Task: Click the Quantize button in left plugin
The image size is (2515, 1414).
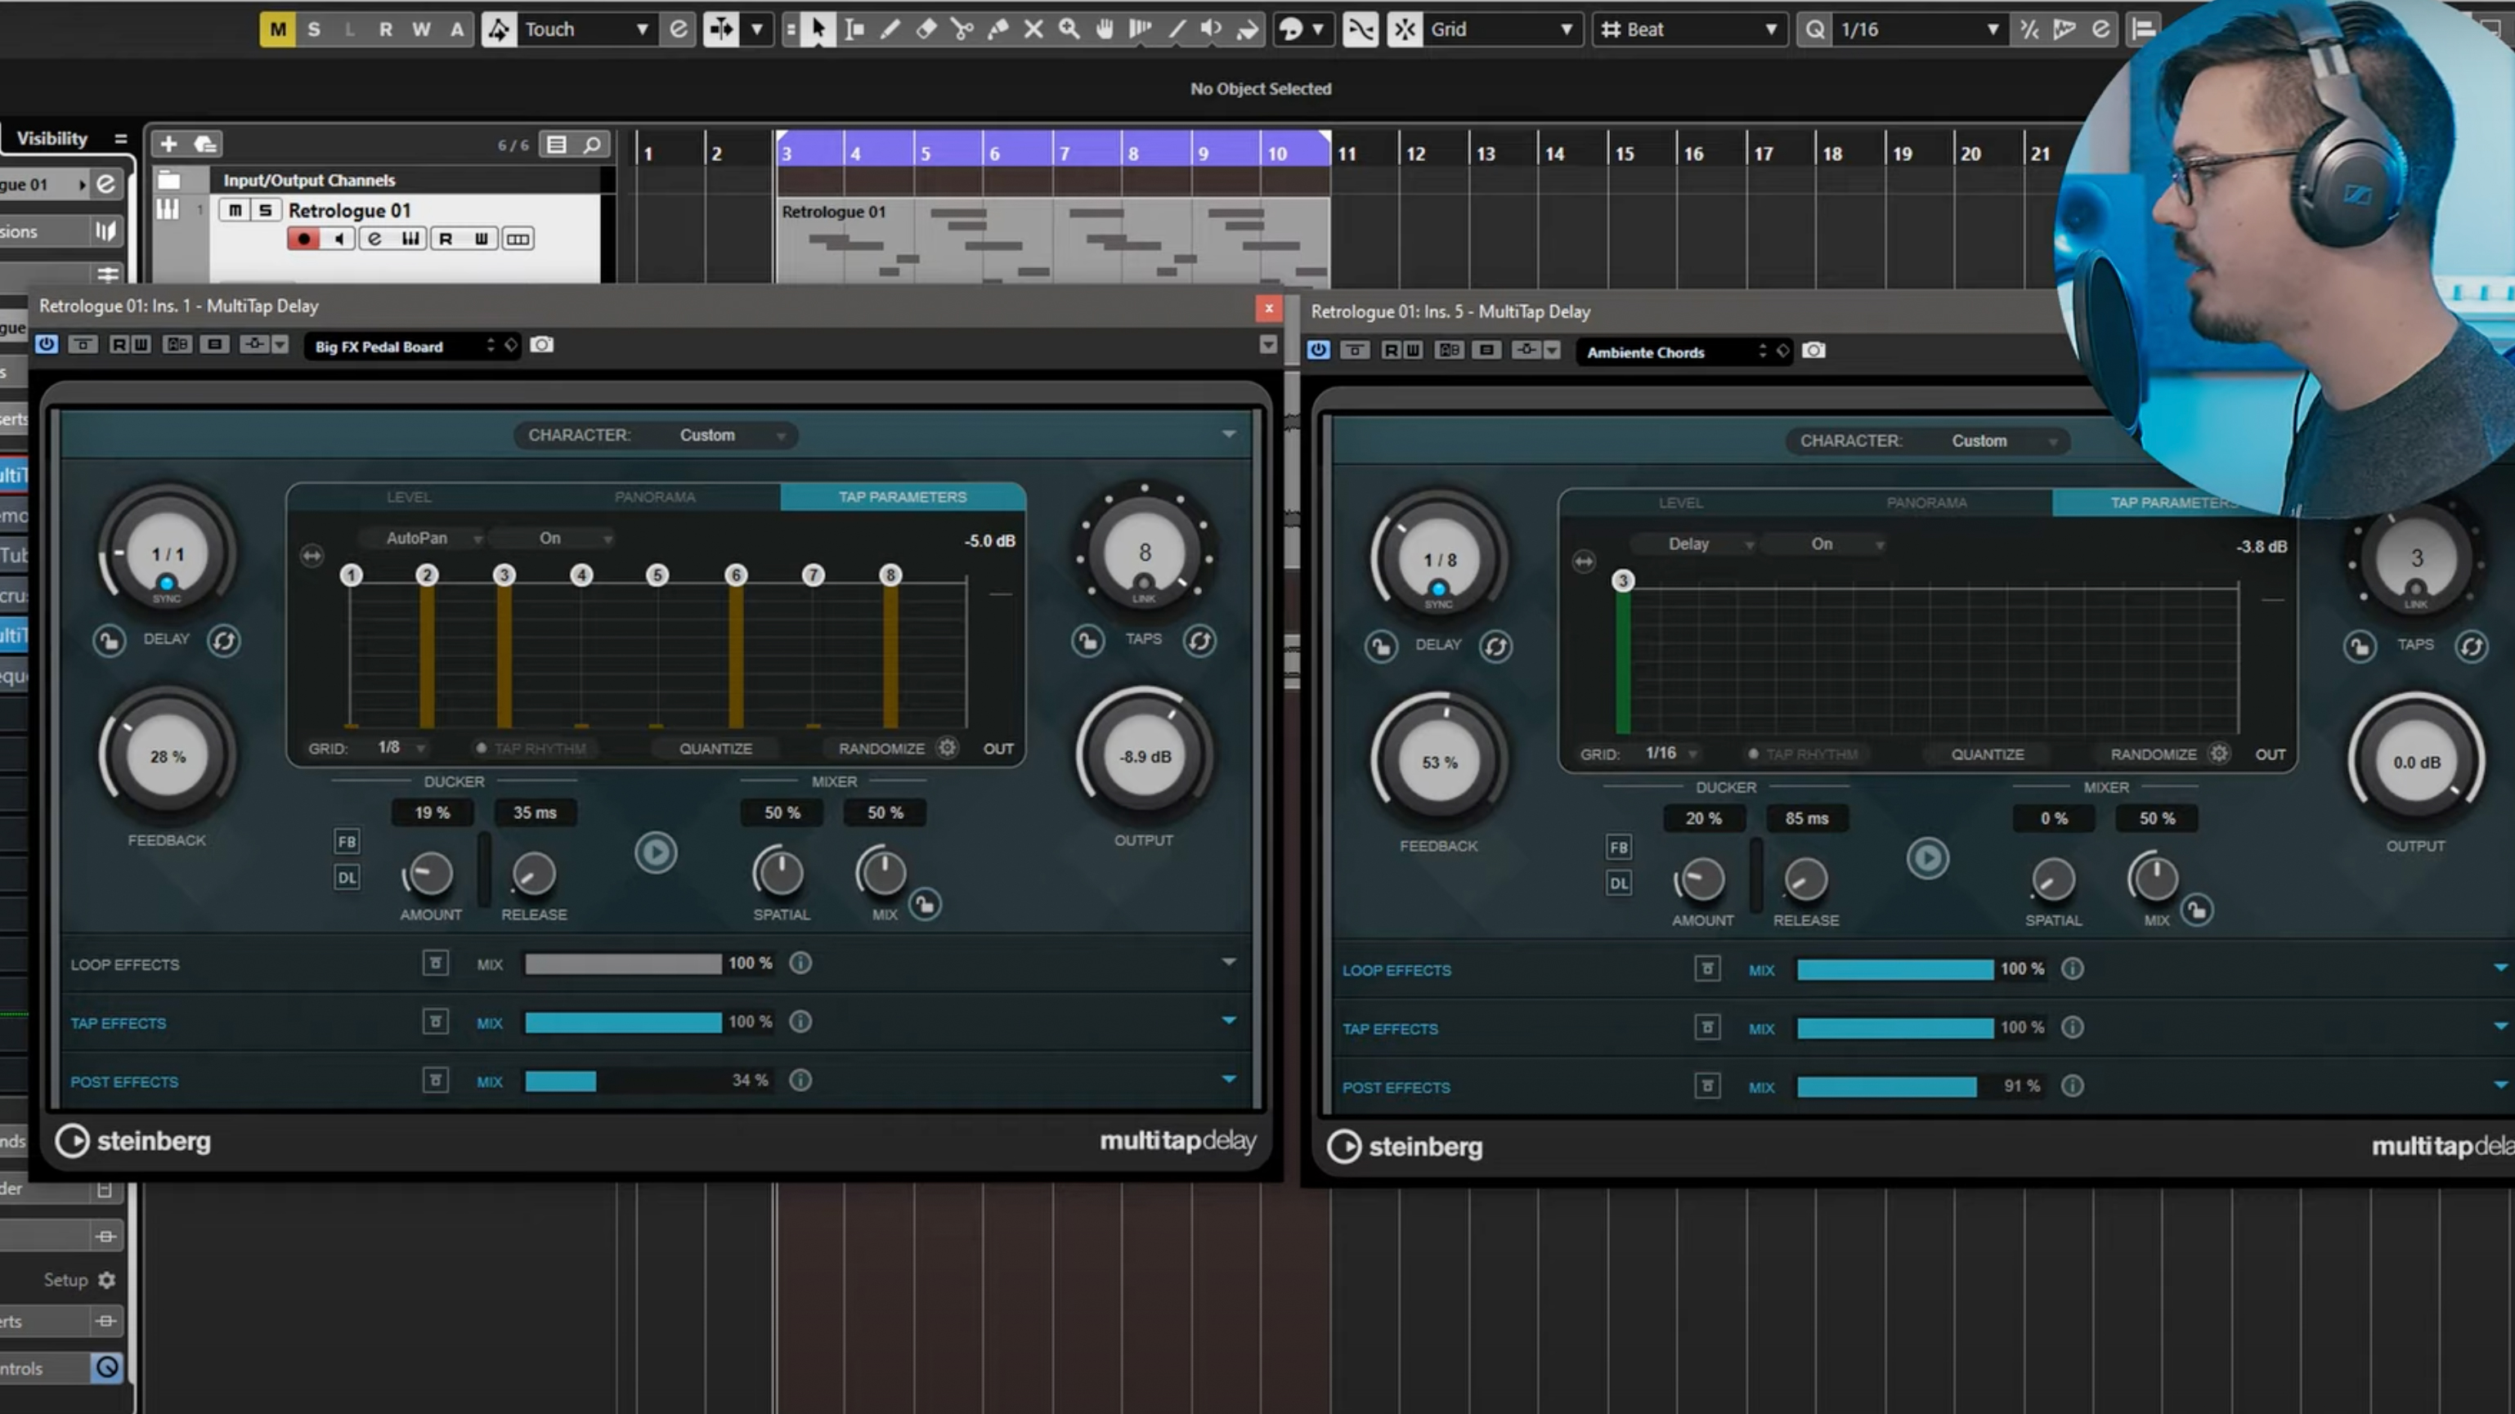Action: tap(715, 749)
